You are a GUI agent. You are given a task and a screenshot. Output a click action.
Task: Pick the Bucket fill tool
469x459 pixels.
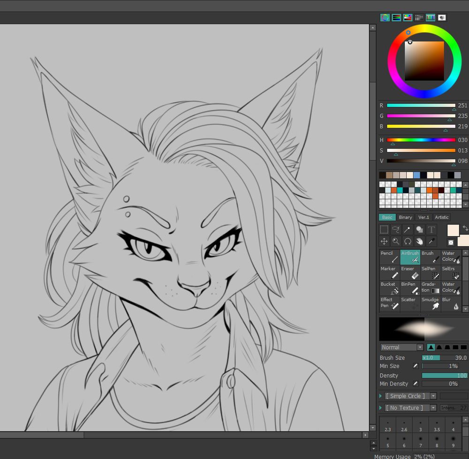tap(389, 288)
